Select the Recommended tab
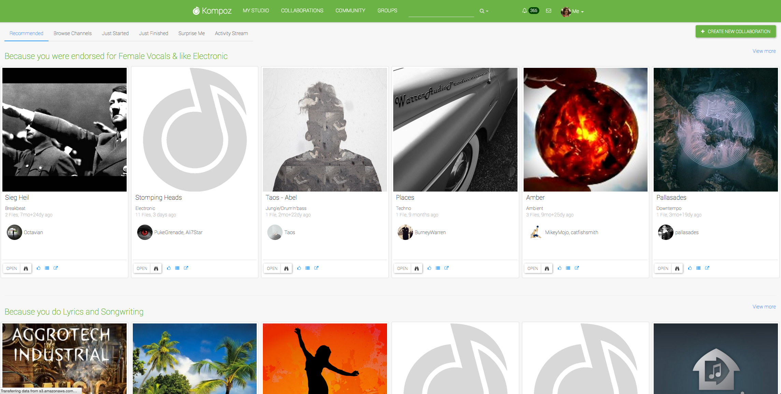Screen dimensions: 781x394 [x=26, y=33]
